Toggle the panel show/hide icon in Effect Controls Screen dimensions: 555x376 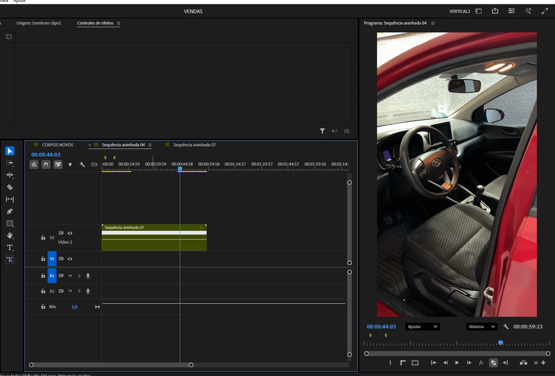point(9,37)
